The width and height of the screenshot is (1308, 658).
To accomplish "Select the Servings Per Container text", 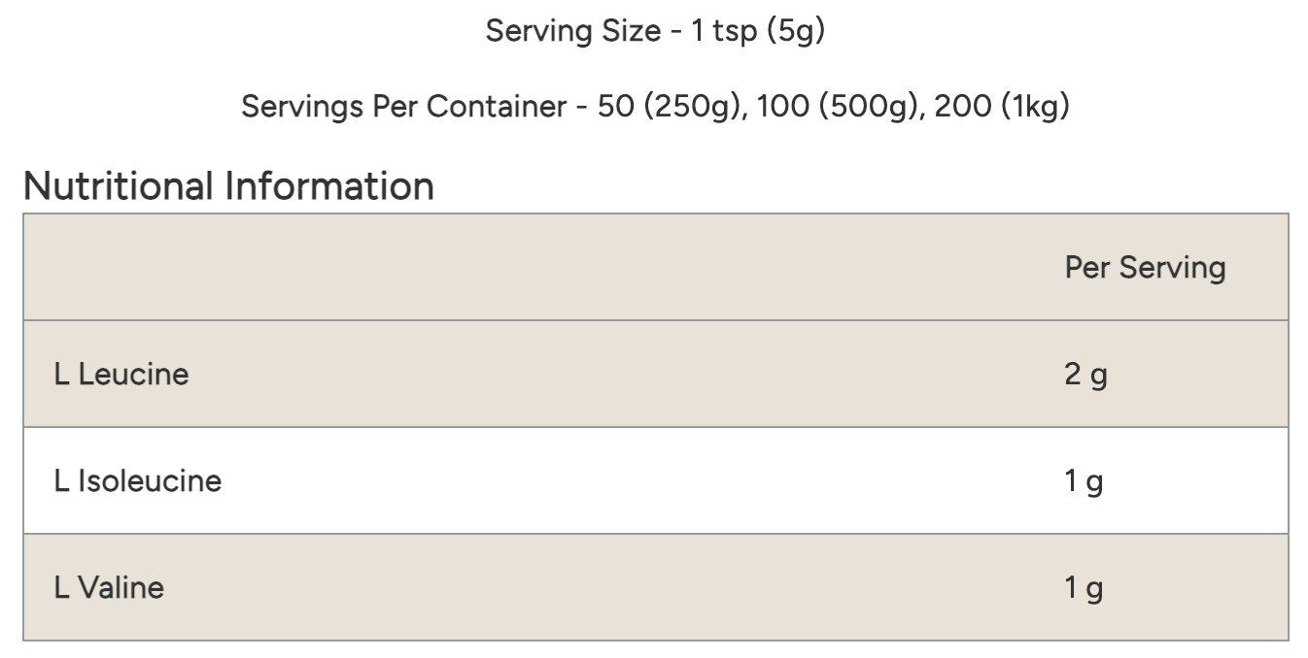I will [655, 106].
